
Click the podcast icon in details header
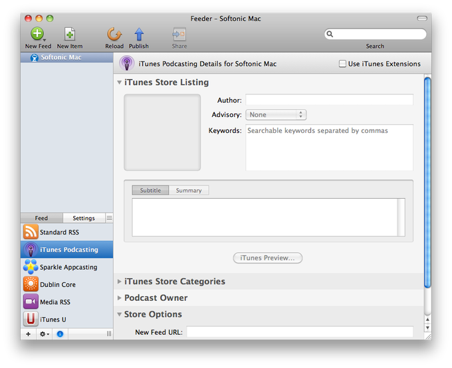coord(127,63)
